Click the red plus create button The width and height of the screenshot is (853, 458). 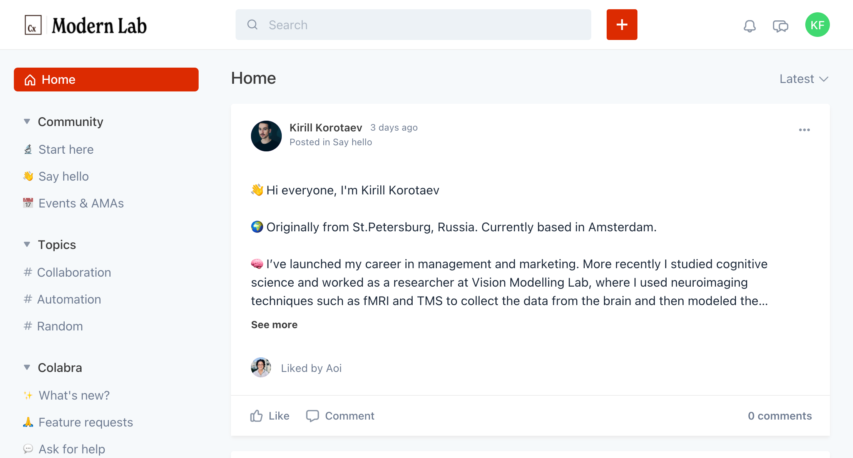pos(622,25)
